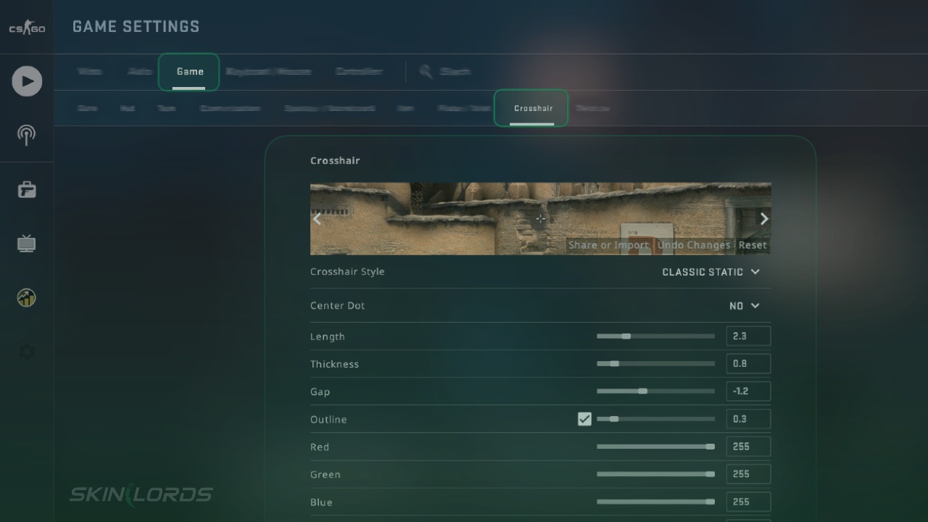Switch to the Keyboard / Mouse tab
Viewport: 928px width, 522px height.
pyautogui.click(x=268, y=72)
